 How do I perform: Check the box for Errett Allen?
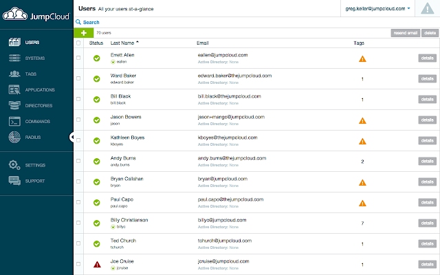coord(78,58)
